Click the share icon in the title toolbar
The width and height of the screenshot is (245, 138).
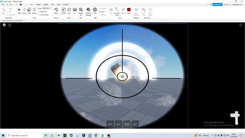[230, 5]
